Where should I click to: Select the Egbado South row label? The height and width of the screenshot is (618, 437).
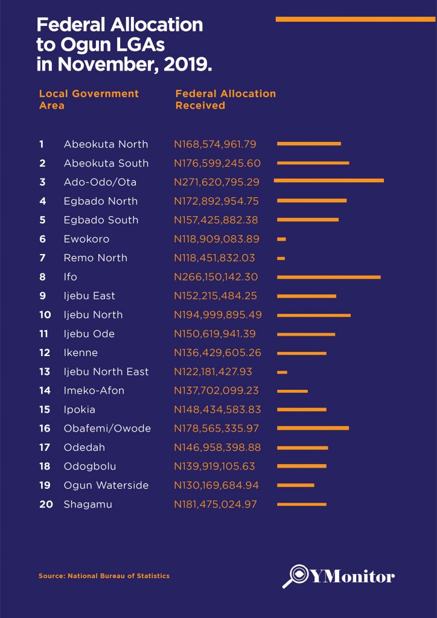tap(101, 220)
